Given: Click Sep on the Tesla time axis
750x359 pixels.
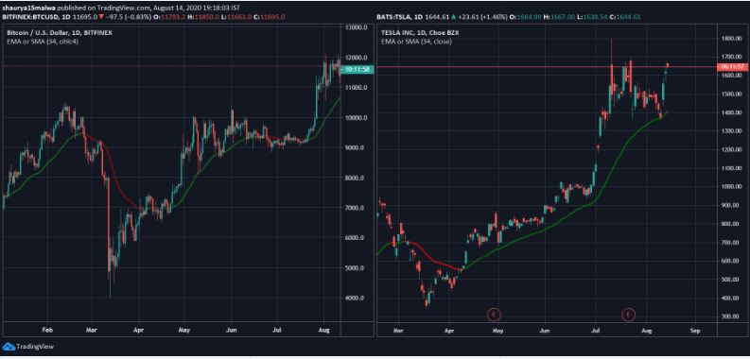Looking at the screenshot, I should (x=695, y=330).
